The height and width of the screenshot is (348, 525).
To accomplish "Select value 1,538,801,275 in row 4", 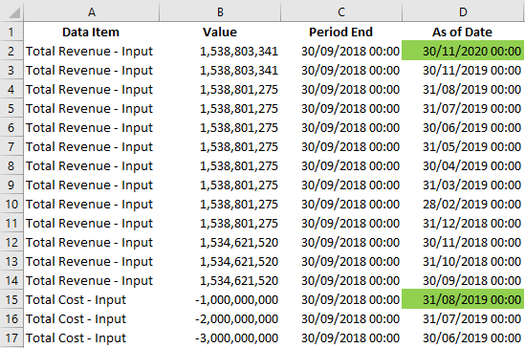I will 220,89.
